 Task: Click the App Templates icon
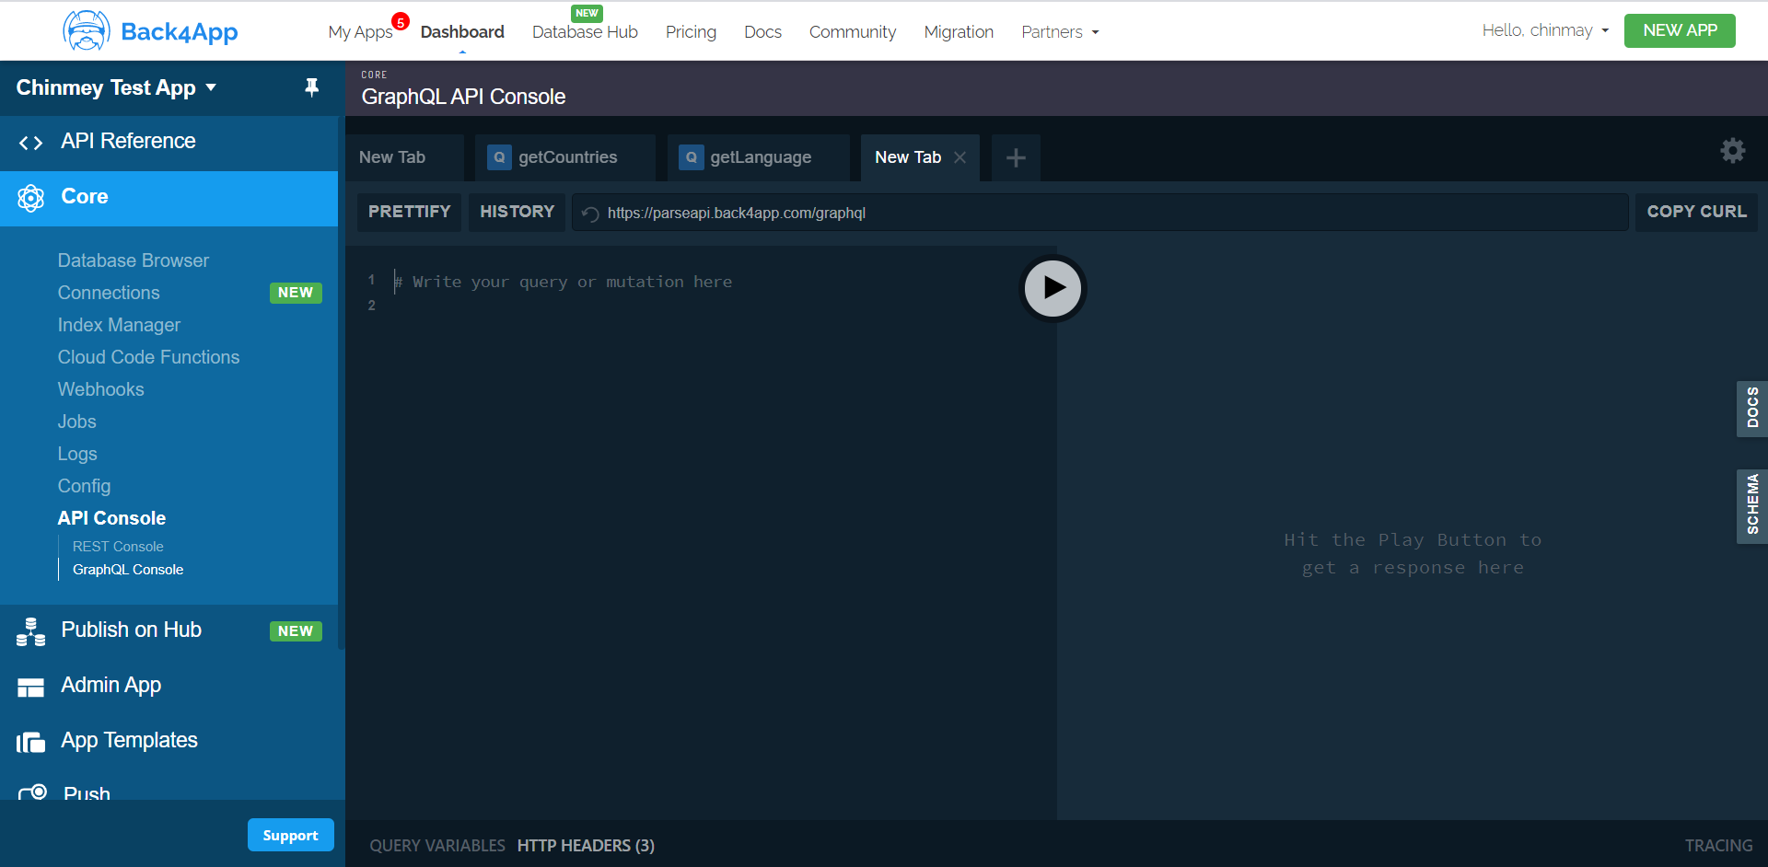pos(31,742)
